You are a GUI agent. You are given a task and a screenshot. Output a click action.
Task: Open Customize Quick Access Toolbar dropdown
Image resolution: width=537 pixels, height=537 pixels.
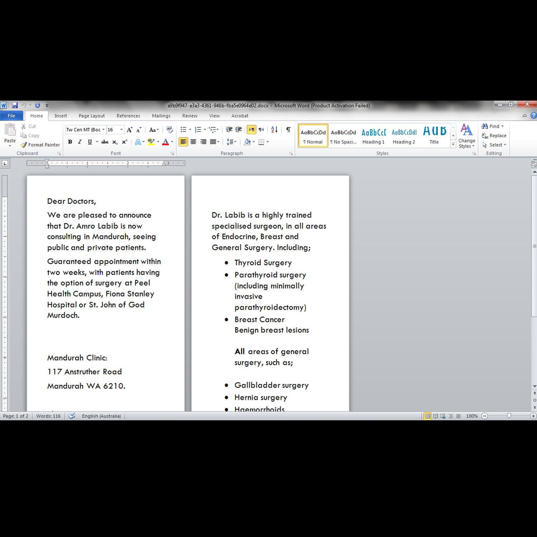point(47,106)
